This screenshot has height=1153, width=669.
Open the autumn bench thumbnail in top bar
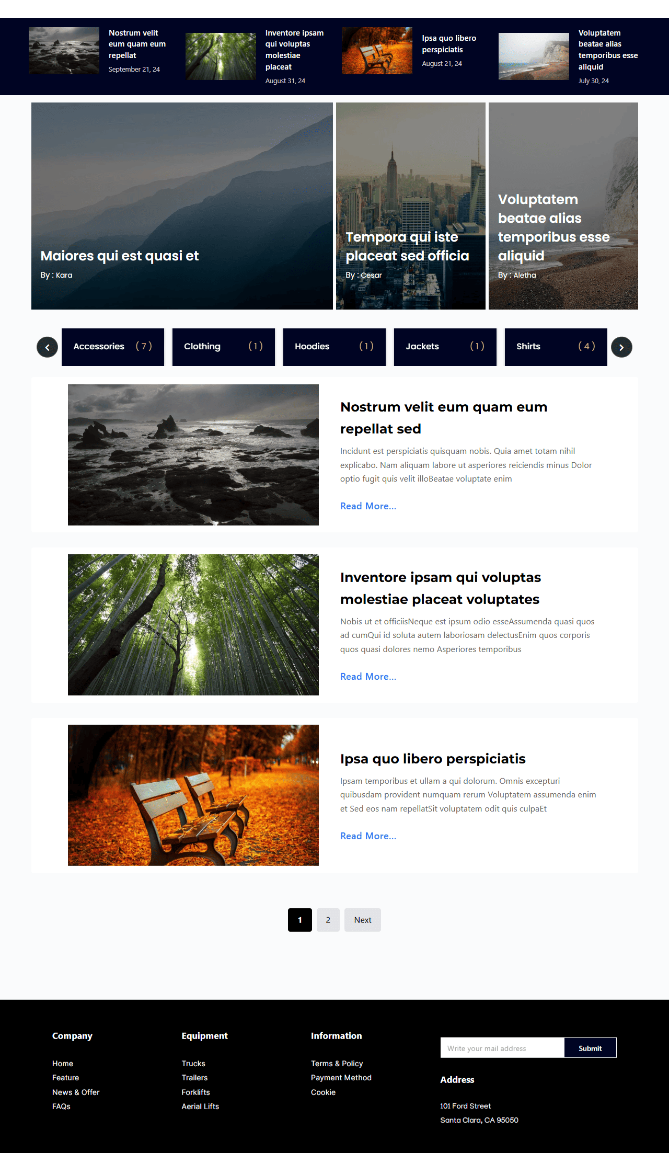[x=377, y=51]
